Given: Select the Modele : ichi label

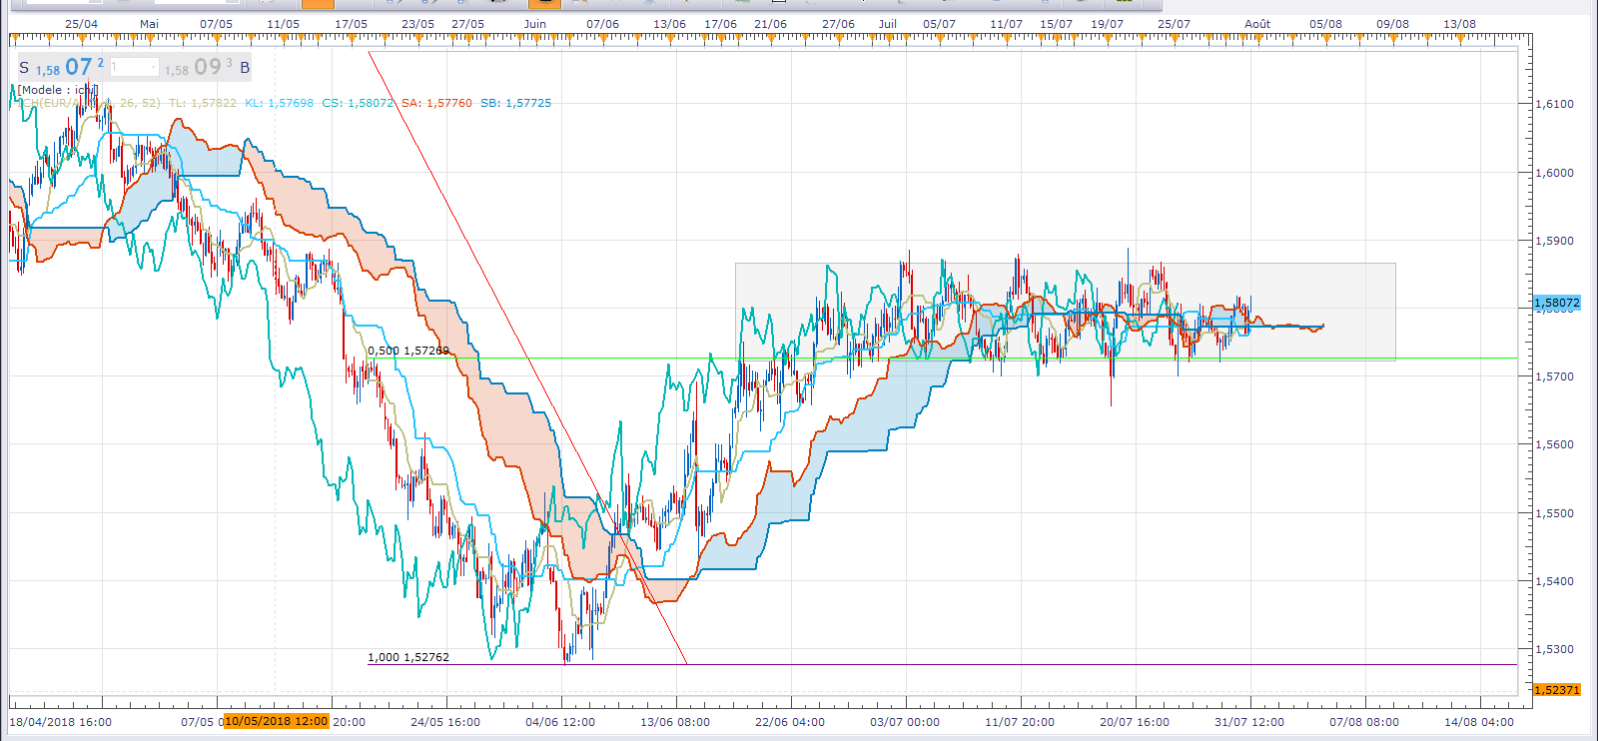Looking at the screenshot, I should tap(58, 90).
